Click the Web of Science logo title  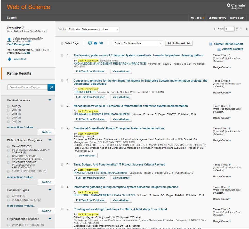[x=29, y=7]
